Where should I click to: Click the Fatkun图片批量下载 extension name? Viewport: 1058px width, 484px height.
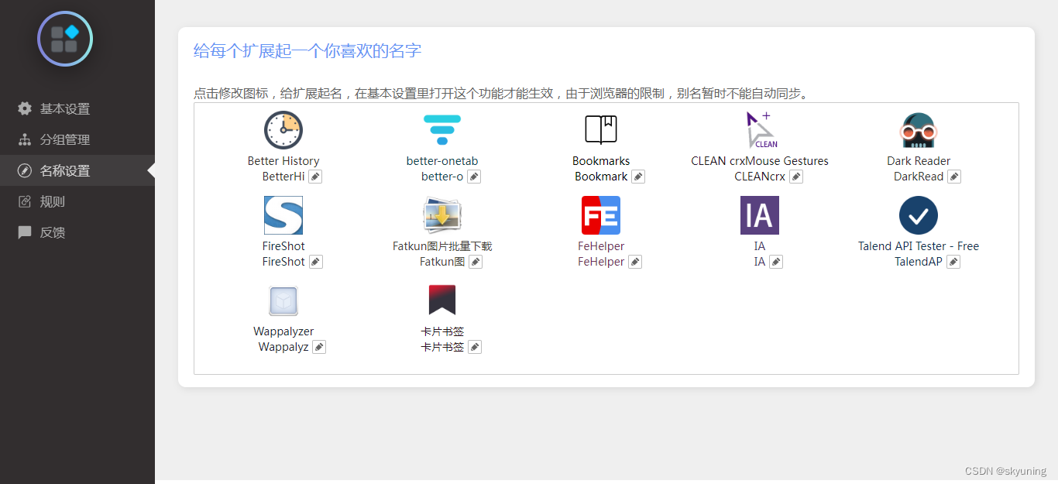pos(442,246)
